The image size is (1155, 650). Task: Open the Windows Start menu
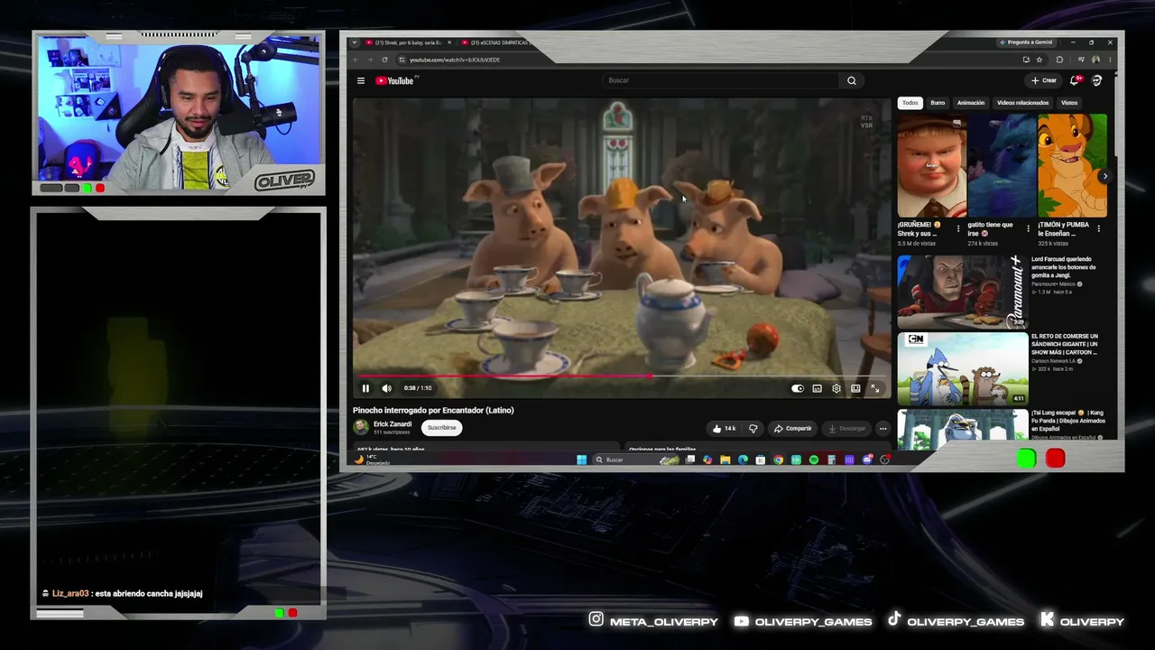pos(582,460)
